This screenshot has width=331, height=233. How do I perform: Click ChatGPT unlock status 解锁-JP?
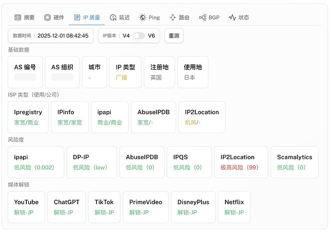pos(63,212)
